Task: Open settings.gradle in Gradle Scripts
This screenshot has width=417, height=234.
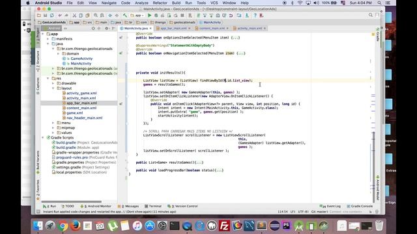Action: pyautogui.click(x=68, y=168)
